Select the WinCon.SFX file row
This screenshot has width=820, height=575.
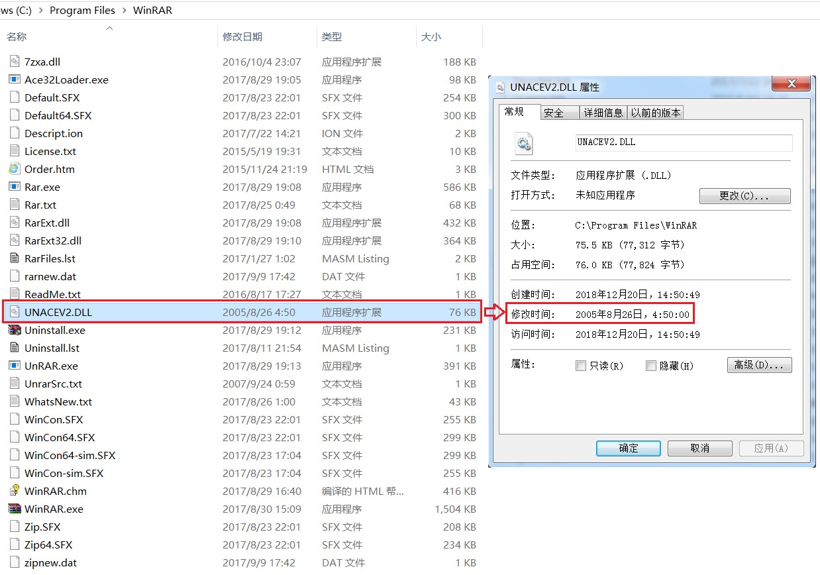(242, 419)
